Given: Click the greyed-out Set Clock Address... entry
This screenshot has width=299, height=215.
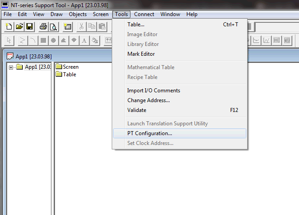Looking at the screenshot, I should (x=180, y=143).
